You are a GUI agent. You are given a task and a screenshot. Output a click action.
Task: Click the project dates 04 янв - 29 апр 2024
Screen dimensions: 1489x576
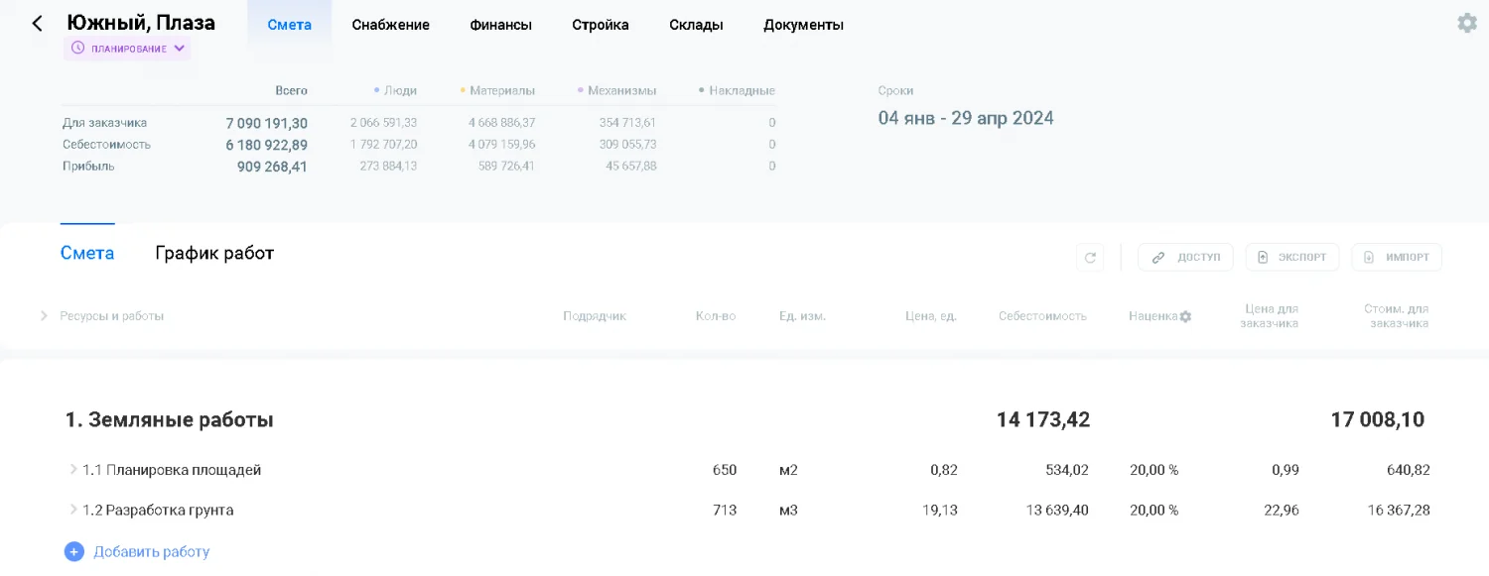(x=965, y=119)
